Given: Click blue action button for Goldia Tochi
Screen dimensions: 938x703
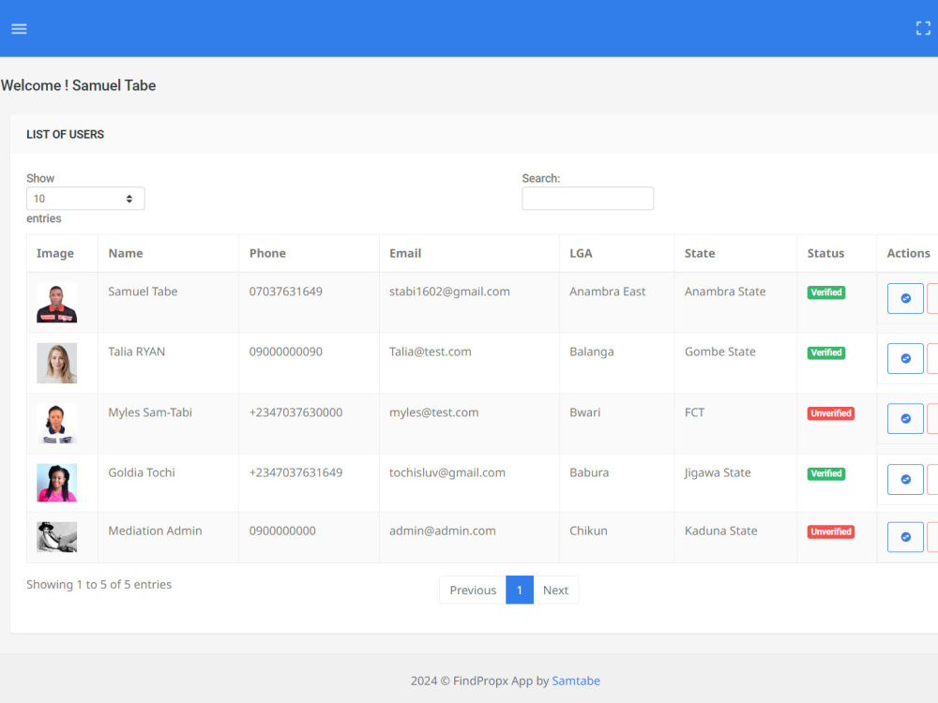Looking at the screenshot, I should [905, 479].
